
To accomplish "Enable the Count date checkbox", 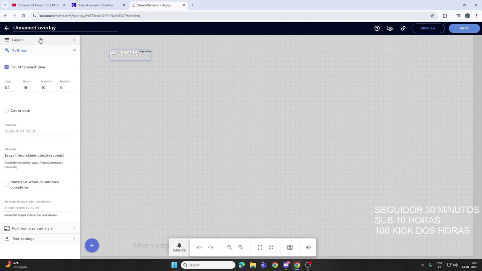I will (x=6, y=111).
